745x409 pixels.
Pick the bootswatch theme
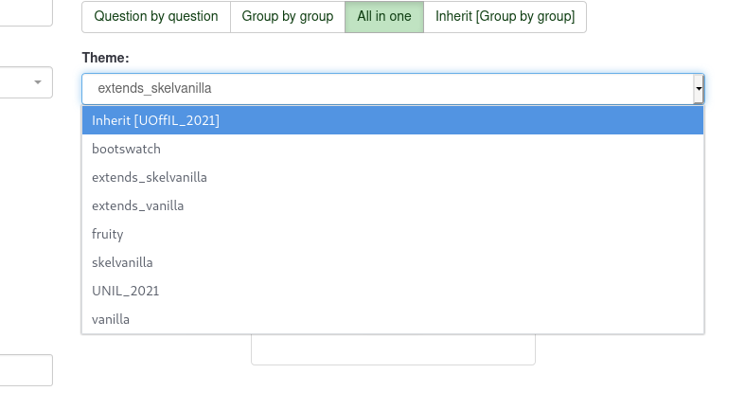coord(393,149)
